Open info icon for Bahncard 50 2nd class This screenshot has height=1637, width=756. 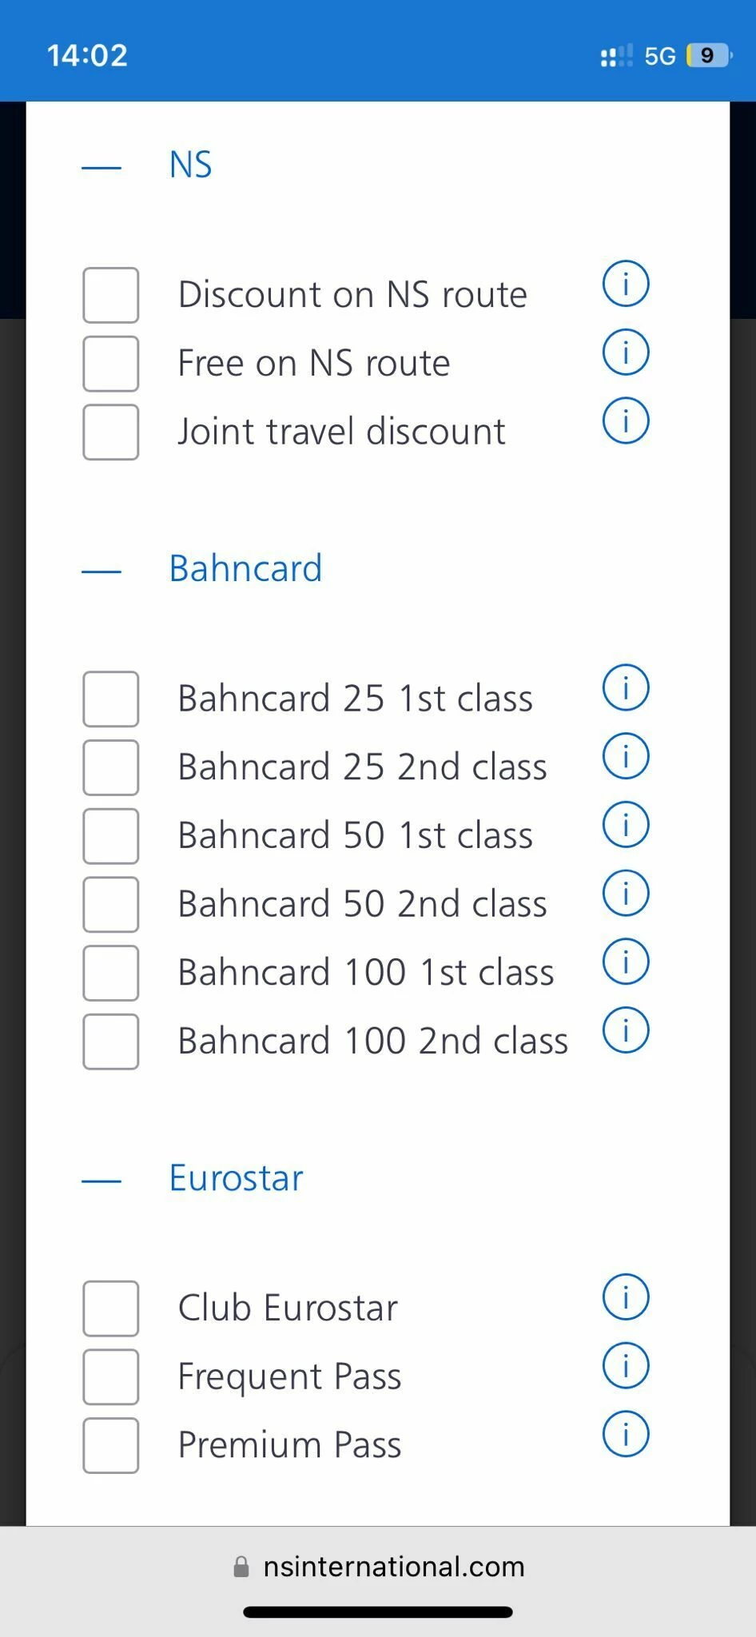tap(625, 893)
